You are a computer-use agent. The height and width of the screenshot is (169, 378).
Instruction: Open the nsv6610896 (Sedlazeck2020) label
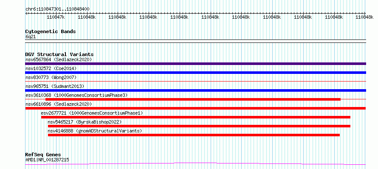pos(59,104)
